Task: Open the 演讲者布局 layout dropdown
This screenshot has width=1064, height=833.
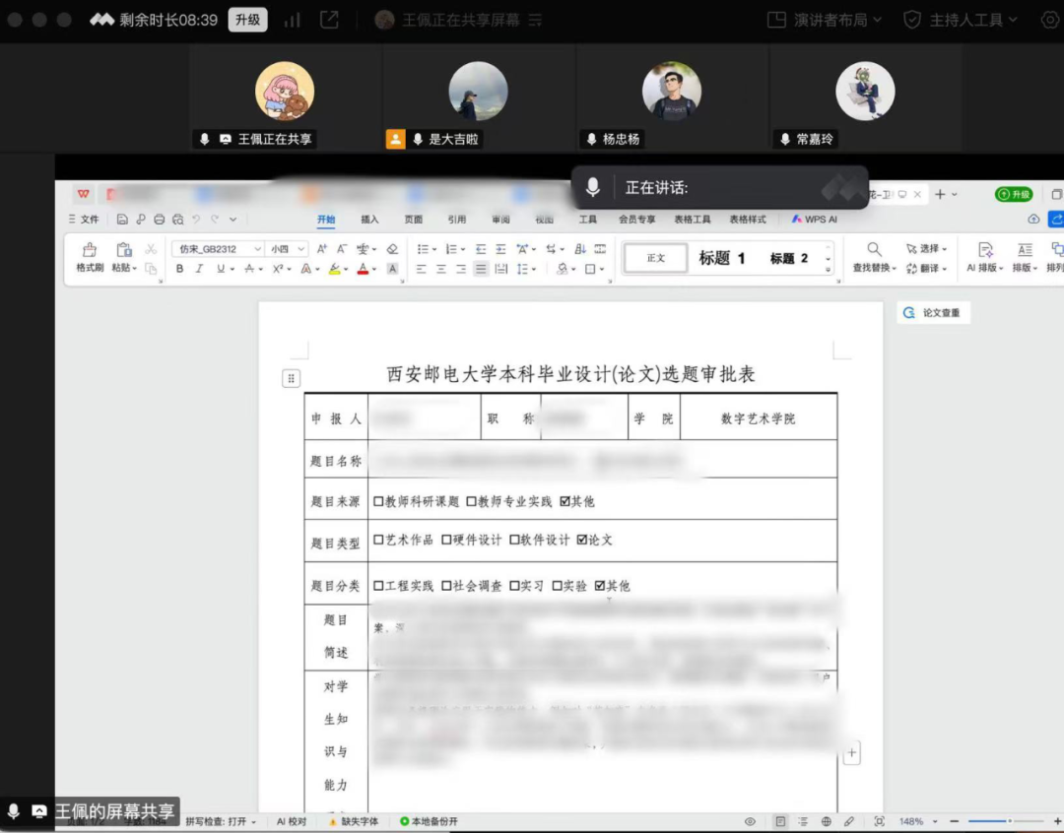Action: [x=824, y=20]
